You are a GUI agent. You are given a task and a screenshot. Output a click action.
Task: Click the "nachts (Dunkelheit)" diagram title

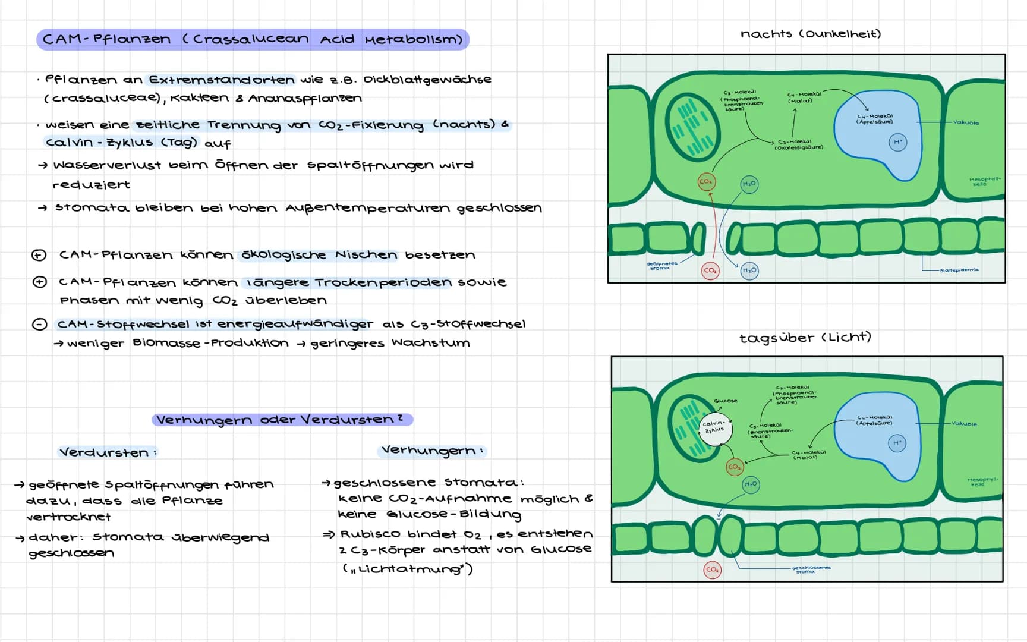(811, 34)
